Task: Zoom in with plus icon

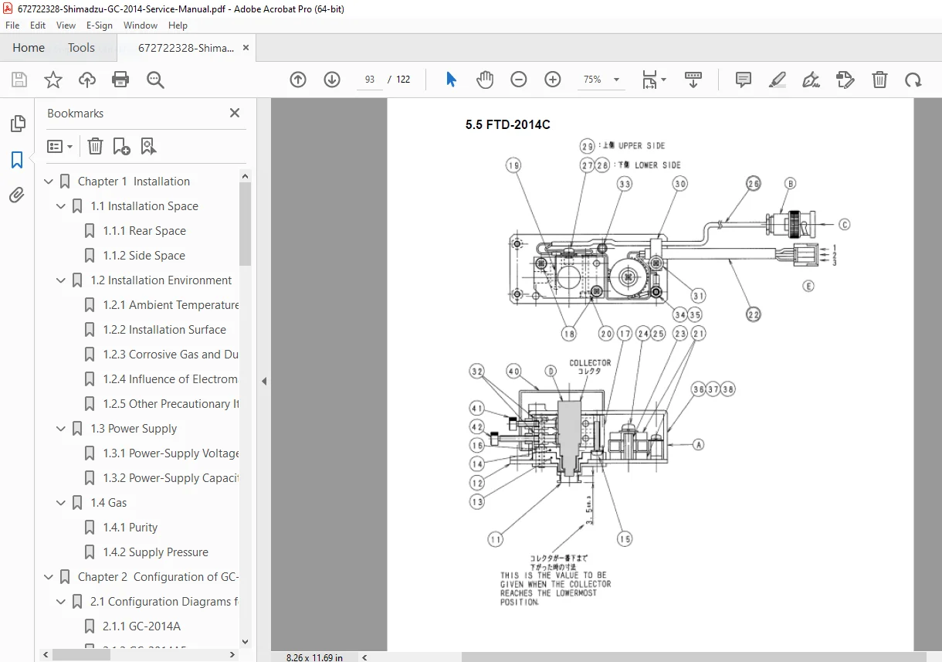Action: (x=553, y=80)
